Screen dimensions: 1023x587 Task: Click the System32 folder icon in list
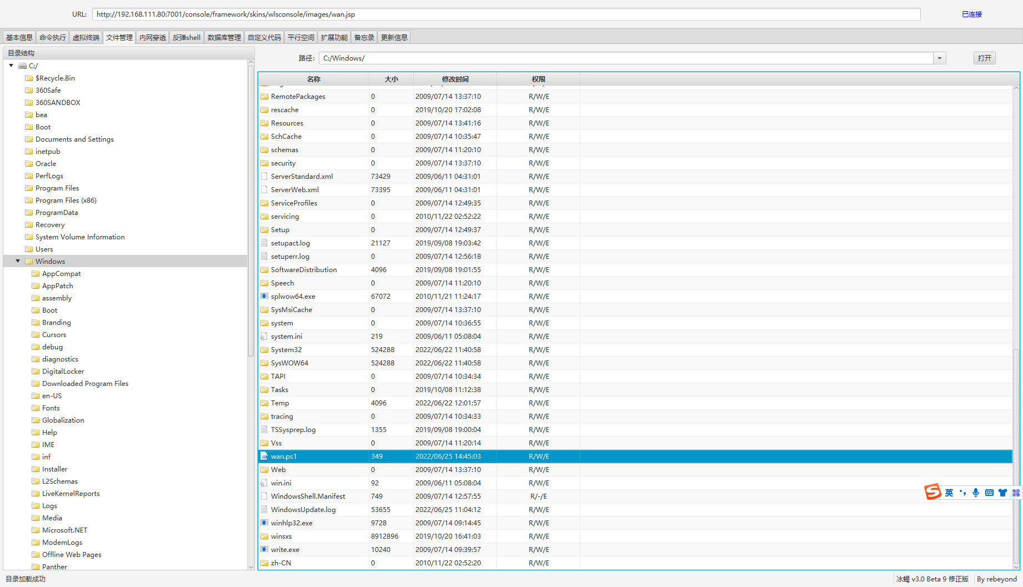point(264,349)
